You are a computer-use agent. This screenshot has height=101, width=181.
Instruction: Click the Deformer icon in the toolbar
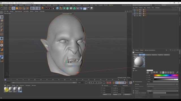tap(81, 8)
